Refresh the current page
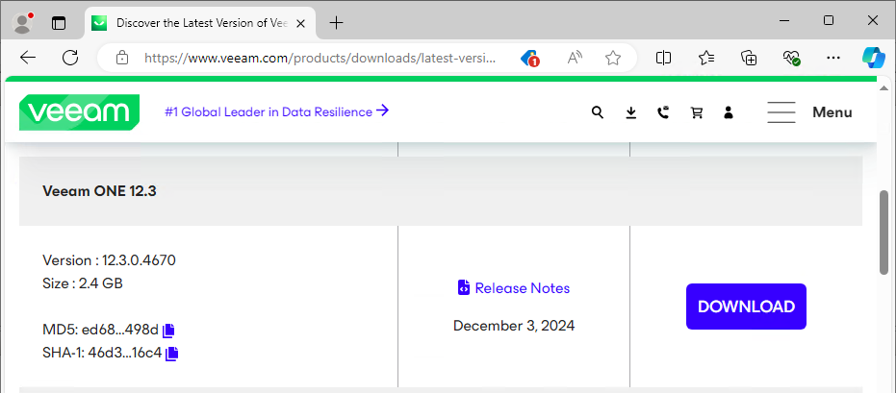 pyautogui.click(x=70, y=58)
